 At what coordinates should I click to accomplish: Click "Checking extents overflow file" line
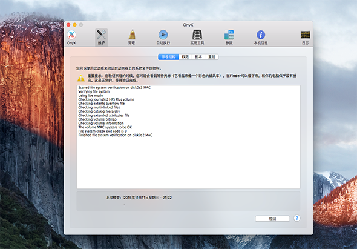[101, 104]
